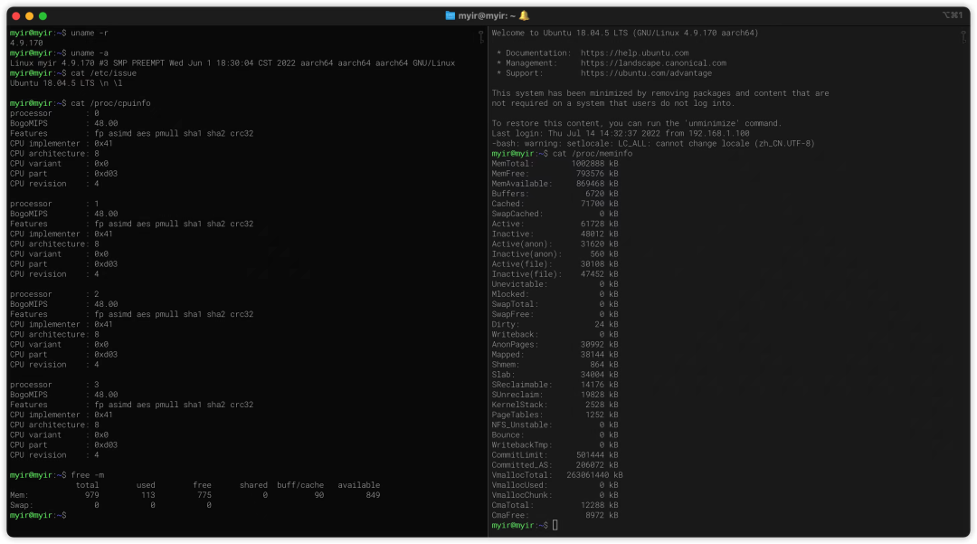Click the 'processor : 1' line
Viewport: 977px width, 544px height.
pos(54,204)
